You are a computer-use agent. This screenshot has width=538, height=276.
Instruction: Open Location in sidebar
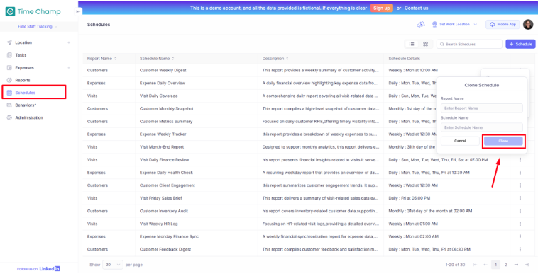click(x=23, y=42)
